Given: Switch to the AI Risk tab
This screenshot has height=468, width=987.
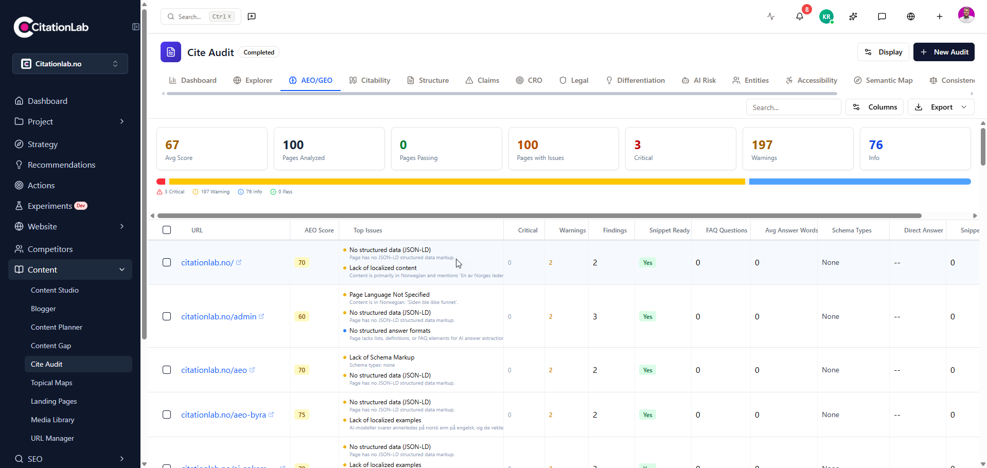Looking at the screenshot, I should (x=699, y=80).
